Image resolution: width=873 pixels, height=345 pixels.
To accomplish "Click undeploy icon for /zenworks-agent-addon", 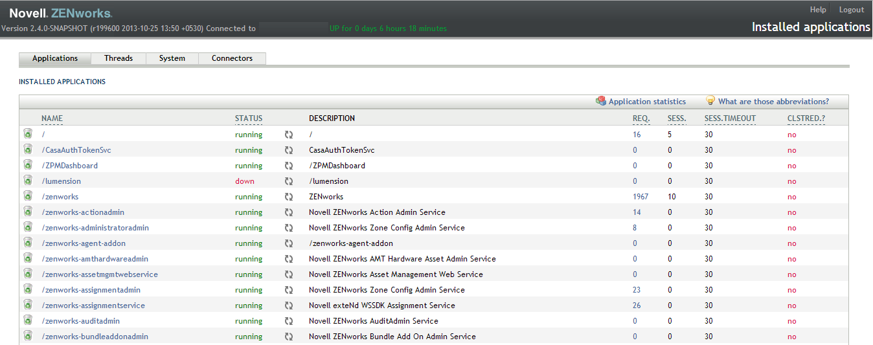I will (28, 243).
